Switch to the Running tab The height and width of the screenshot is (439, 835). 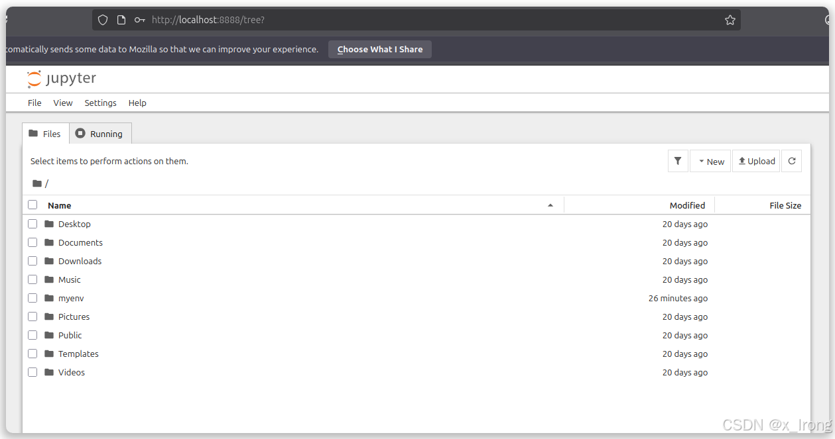(x=100, y=133)
